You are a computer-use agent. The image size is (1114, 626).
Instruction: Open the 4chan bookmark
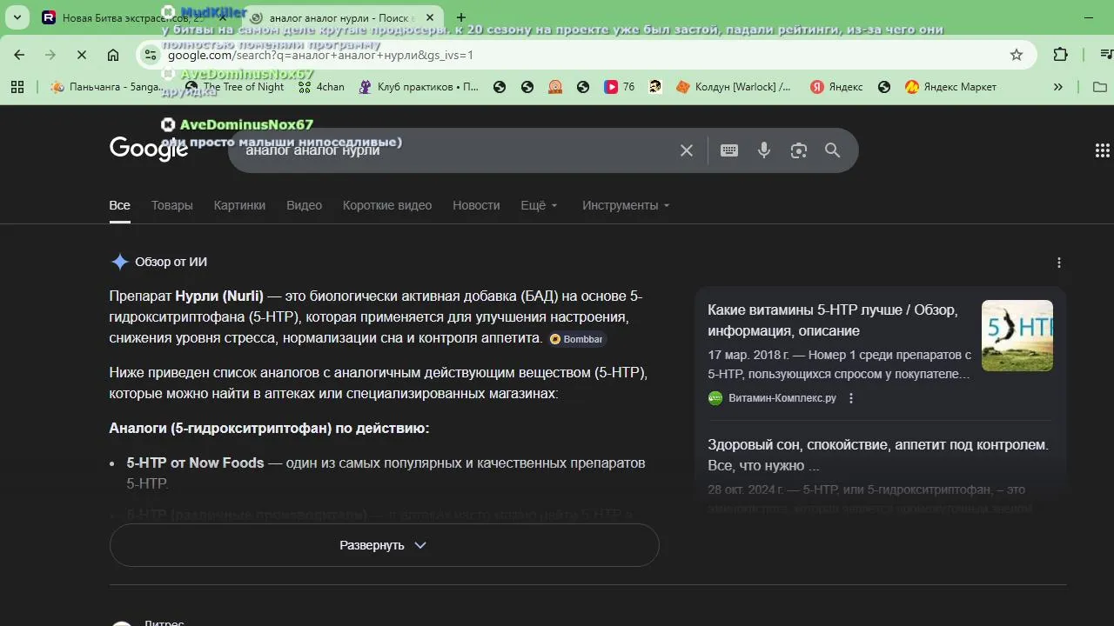coord(321,87)
